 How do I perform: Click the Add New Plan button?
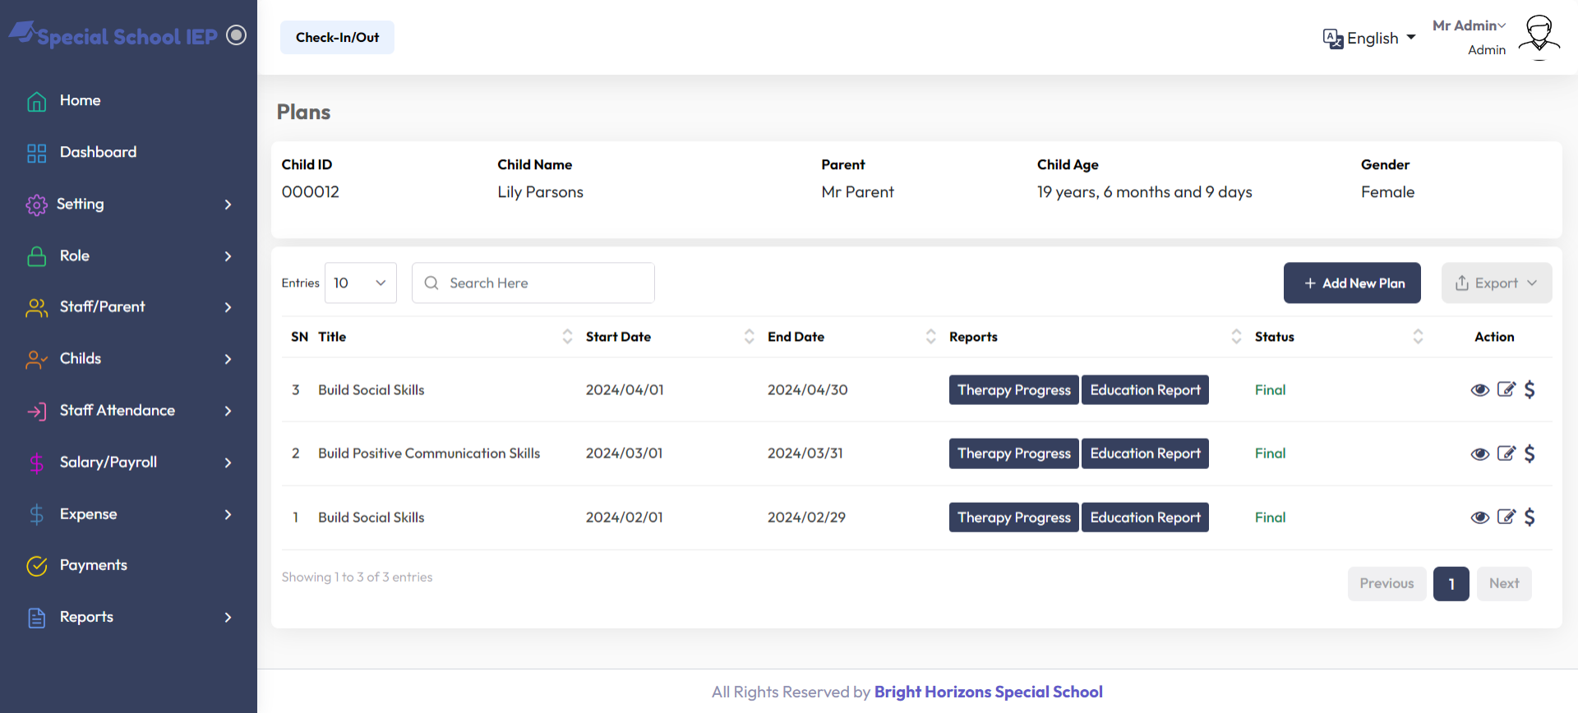tap(1351, 283)
